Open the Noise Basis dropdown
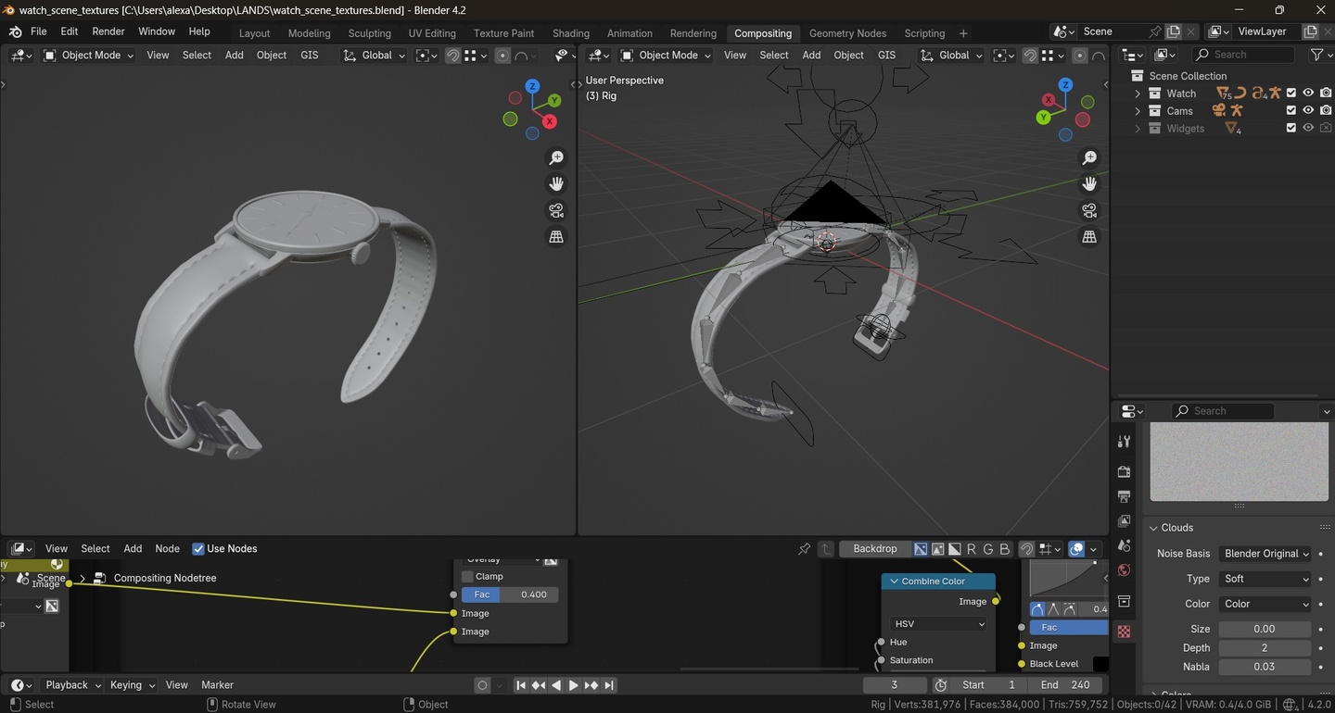The height and width of the screenshot is (713, 1335). pos(1265,554)
